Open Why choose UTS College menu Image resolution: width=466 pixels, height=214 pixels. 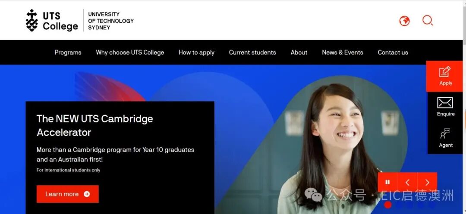pos(130,53)
